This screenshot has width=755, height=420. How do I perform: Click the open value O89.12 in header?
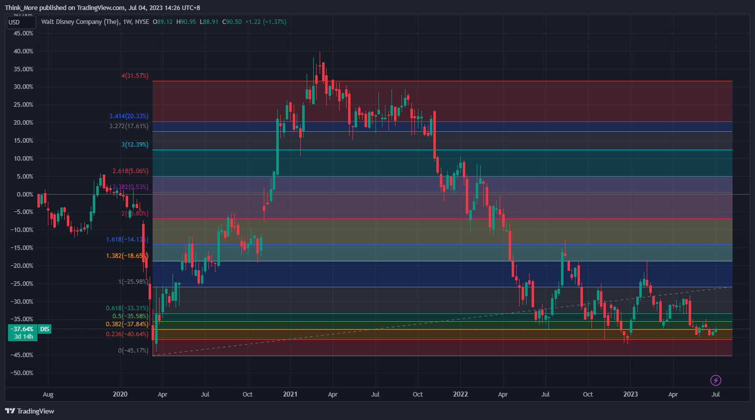163,22
